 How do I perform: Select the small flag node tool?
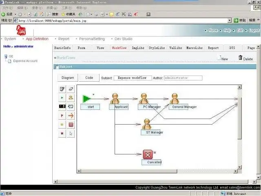point(62,116)
